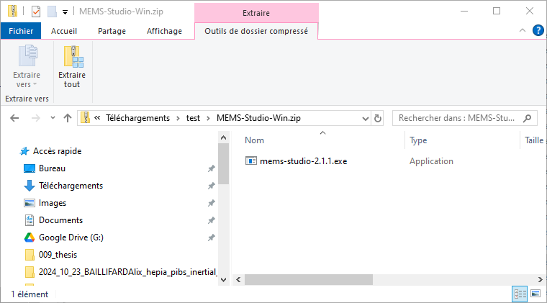The image size is (547, 303).
Task: Switch to large icons view layout
Action: point(535,294)
